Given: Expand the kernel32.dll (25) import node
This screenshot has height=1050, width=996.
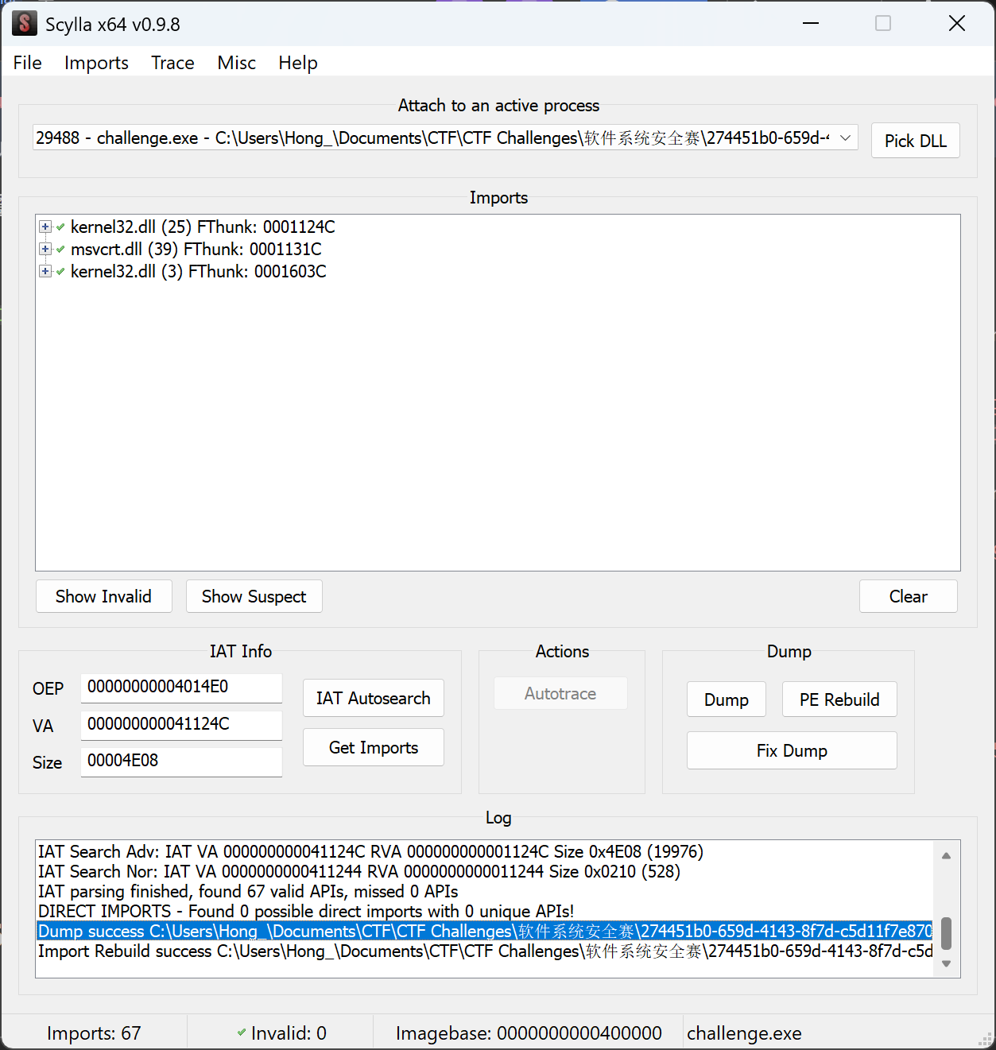Looking at the screenshot, I should tap(45, 227).
